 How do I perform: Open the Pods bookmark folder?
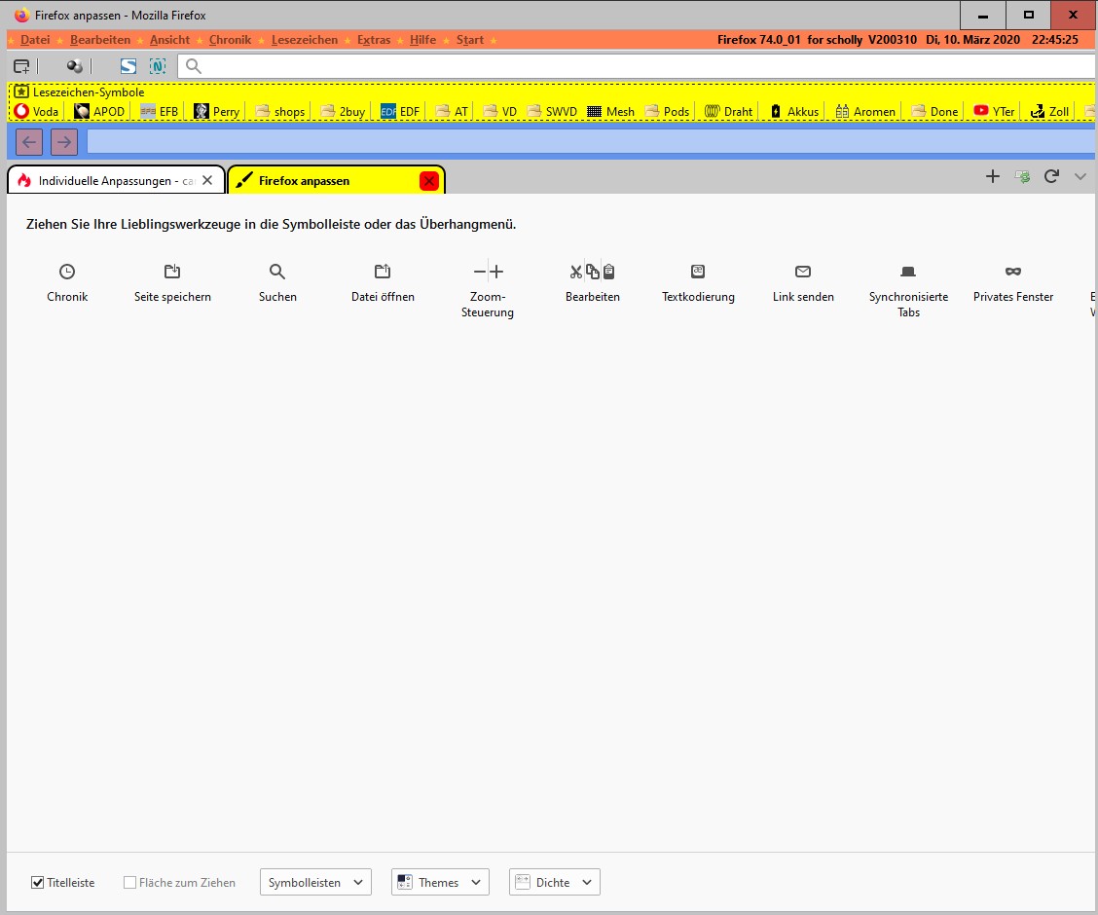668,111
